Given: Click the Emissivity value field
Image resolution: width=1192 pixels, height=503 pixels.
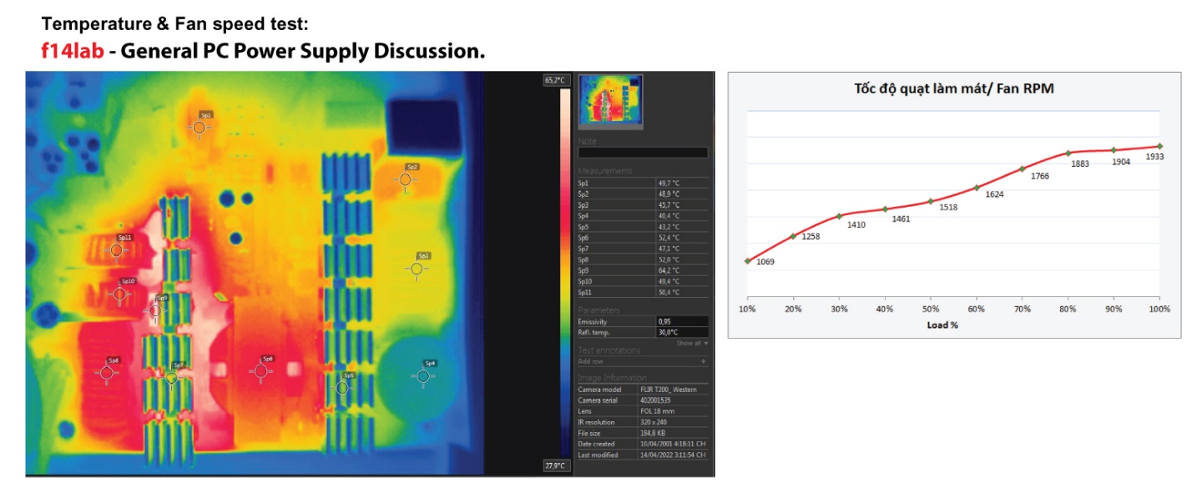Looking at the screenshot, I should coord(682,321).
